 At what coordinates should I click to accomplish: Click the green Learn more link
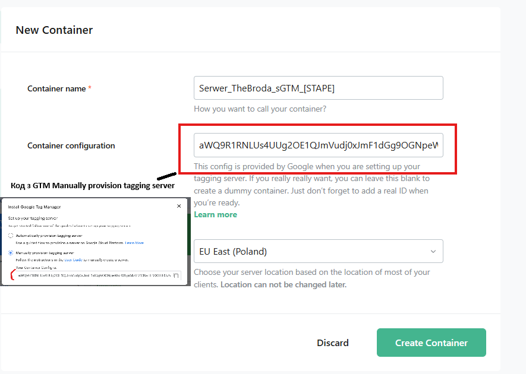[x=215, y=214]
